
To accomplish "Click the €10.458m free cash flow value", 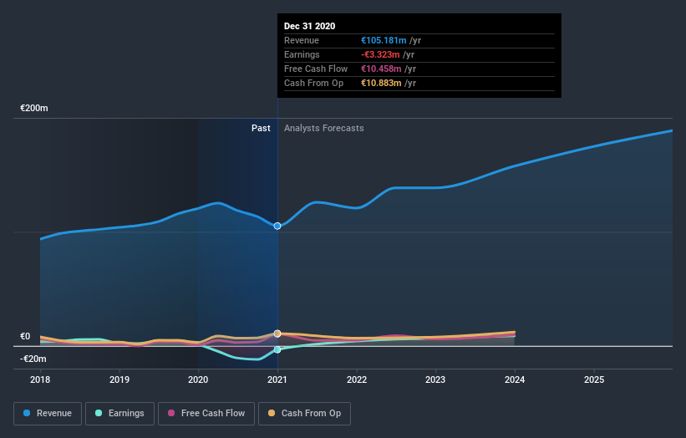I will coord(381,69).
